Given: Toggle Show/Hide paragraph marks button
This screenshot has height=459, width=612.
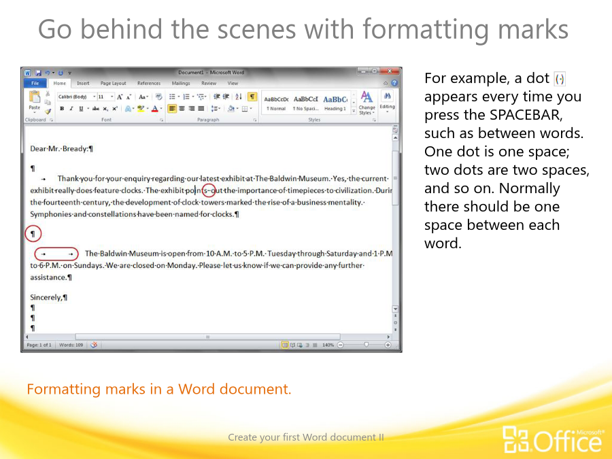Looking at the screenshot, I should coord(252,97).
